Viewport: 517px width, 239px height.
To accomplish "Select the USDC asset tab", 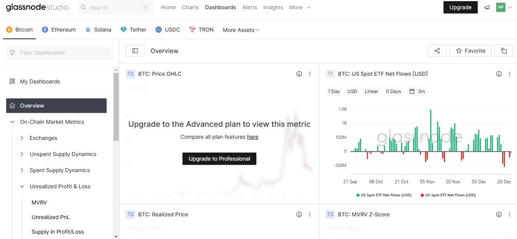I will point(168,30).
